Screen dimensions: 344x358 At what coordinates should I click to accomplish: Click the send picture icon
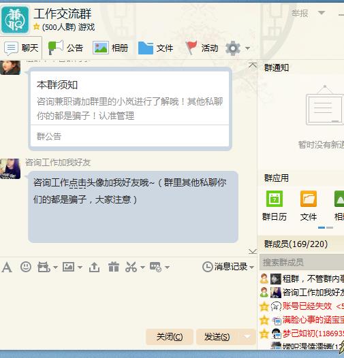pos(68,267)
